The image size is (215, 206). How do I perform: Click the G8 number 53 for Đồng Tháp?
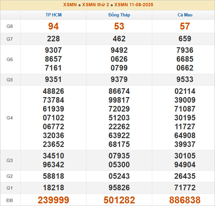pyautogui.click(x=119, y=26)
